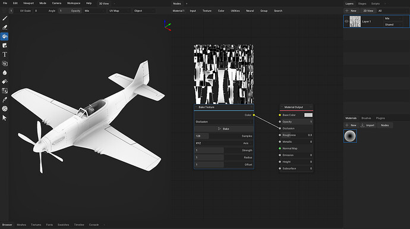Viewport: 410px width, 229px height.
Task: Collapse the Material Output node
Action: [282, 107]
